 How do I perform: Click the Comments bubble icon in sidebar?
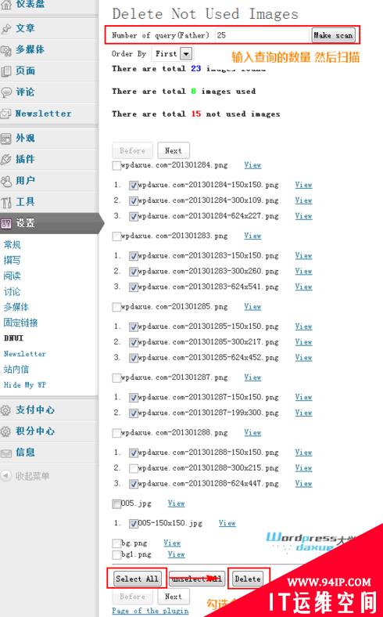pyautogui.click(x=6, y=92)
